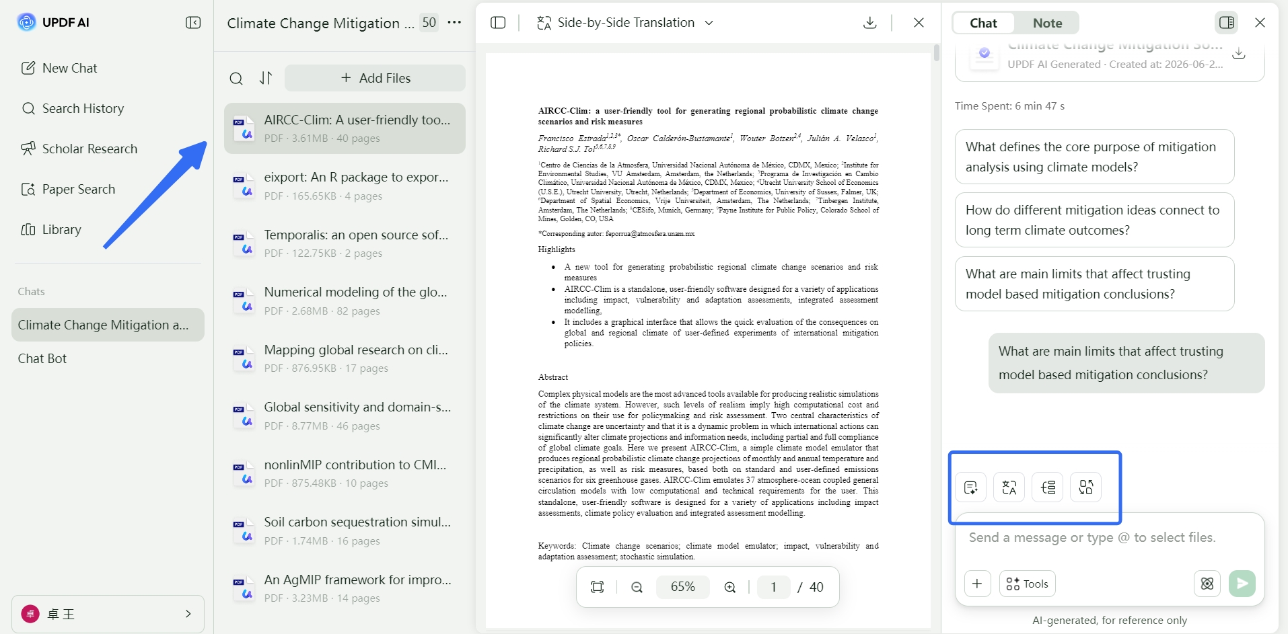Click the user avatar icon
1288x634 pixels.
[x=30, y=613]
